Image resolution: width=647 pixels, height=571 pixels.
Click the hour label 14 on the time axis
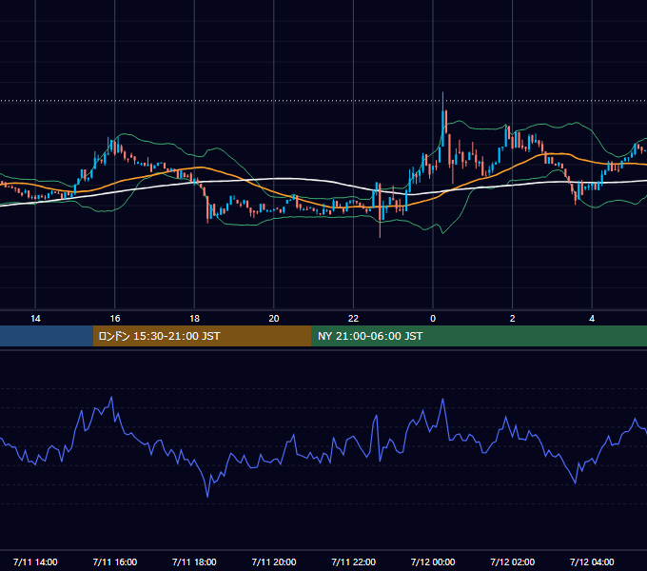[x=35, y=319]
